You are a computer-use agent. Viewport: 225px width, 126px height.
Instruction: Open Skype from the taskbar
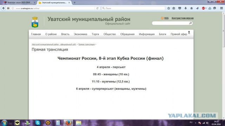[x=38, y=123]
